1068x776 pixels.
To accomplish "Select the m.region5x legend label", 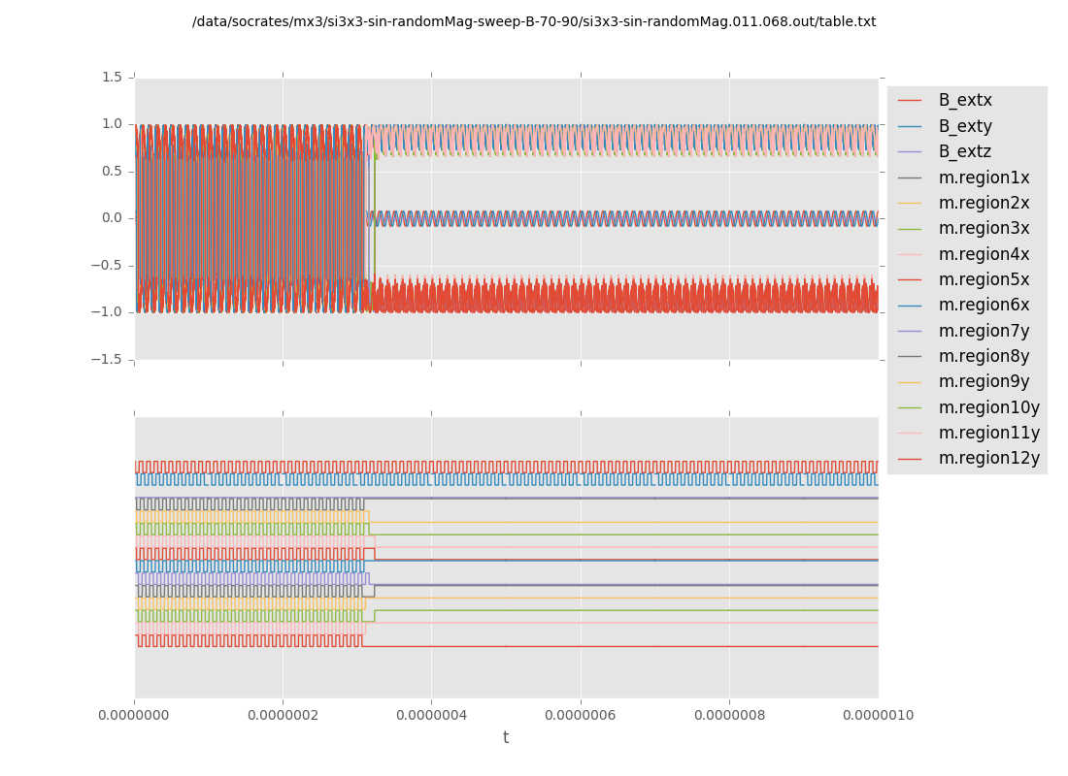I will (x=984, y=279).
